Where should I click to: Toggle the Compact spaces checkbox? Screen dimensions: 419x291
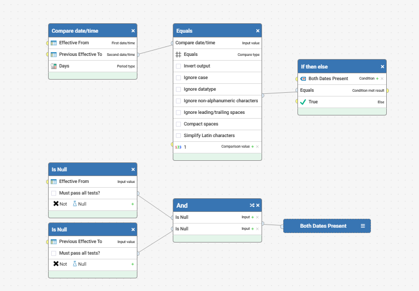(x=178, y=124)
